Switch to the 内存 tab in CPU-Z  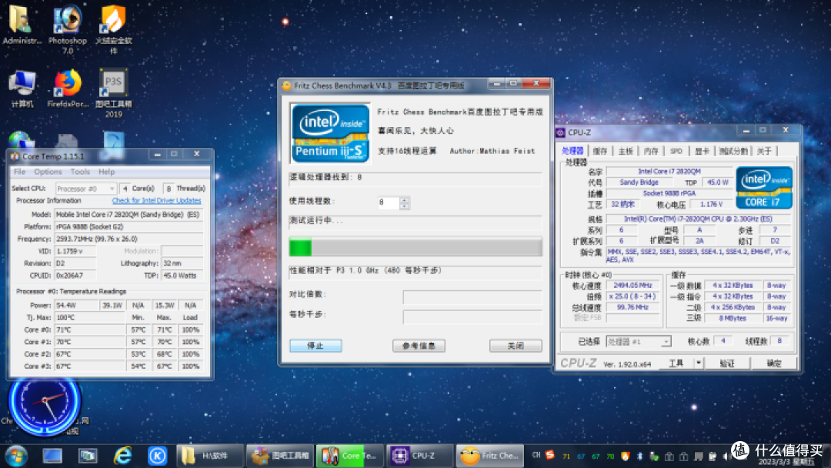651,151
